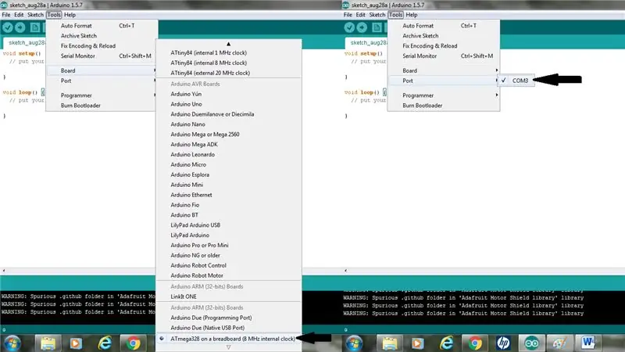Viewport: 625px width, 352px height.
Task: Launch Internet Explorer on right taskbar
Action: pyautogui.click(x=446, y=343)
